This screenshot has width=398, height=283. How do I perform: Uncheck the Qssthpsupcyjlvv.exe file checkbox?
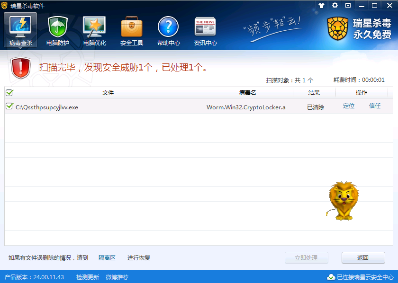pyautogui.click(x=9, y=106)
